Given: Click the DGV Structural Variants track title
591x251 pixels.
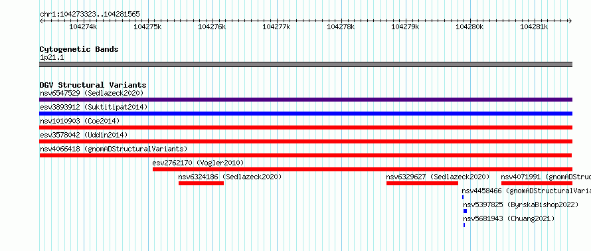Looking at the screenshot, I should tap(93, 85).
